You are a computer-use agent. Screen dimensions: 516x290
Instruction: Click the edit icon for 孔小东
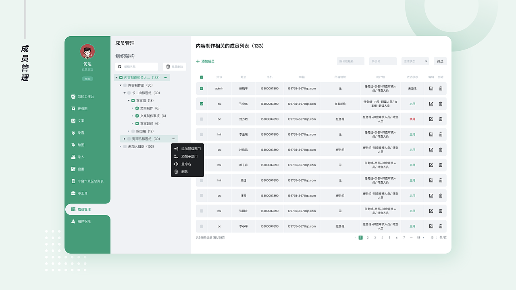[431, 104]
